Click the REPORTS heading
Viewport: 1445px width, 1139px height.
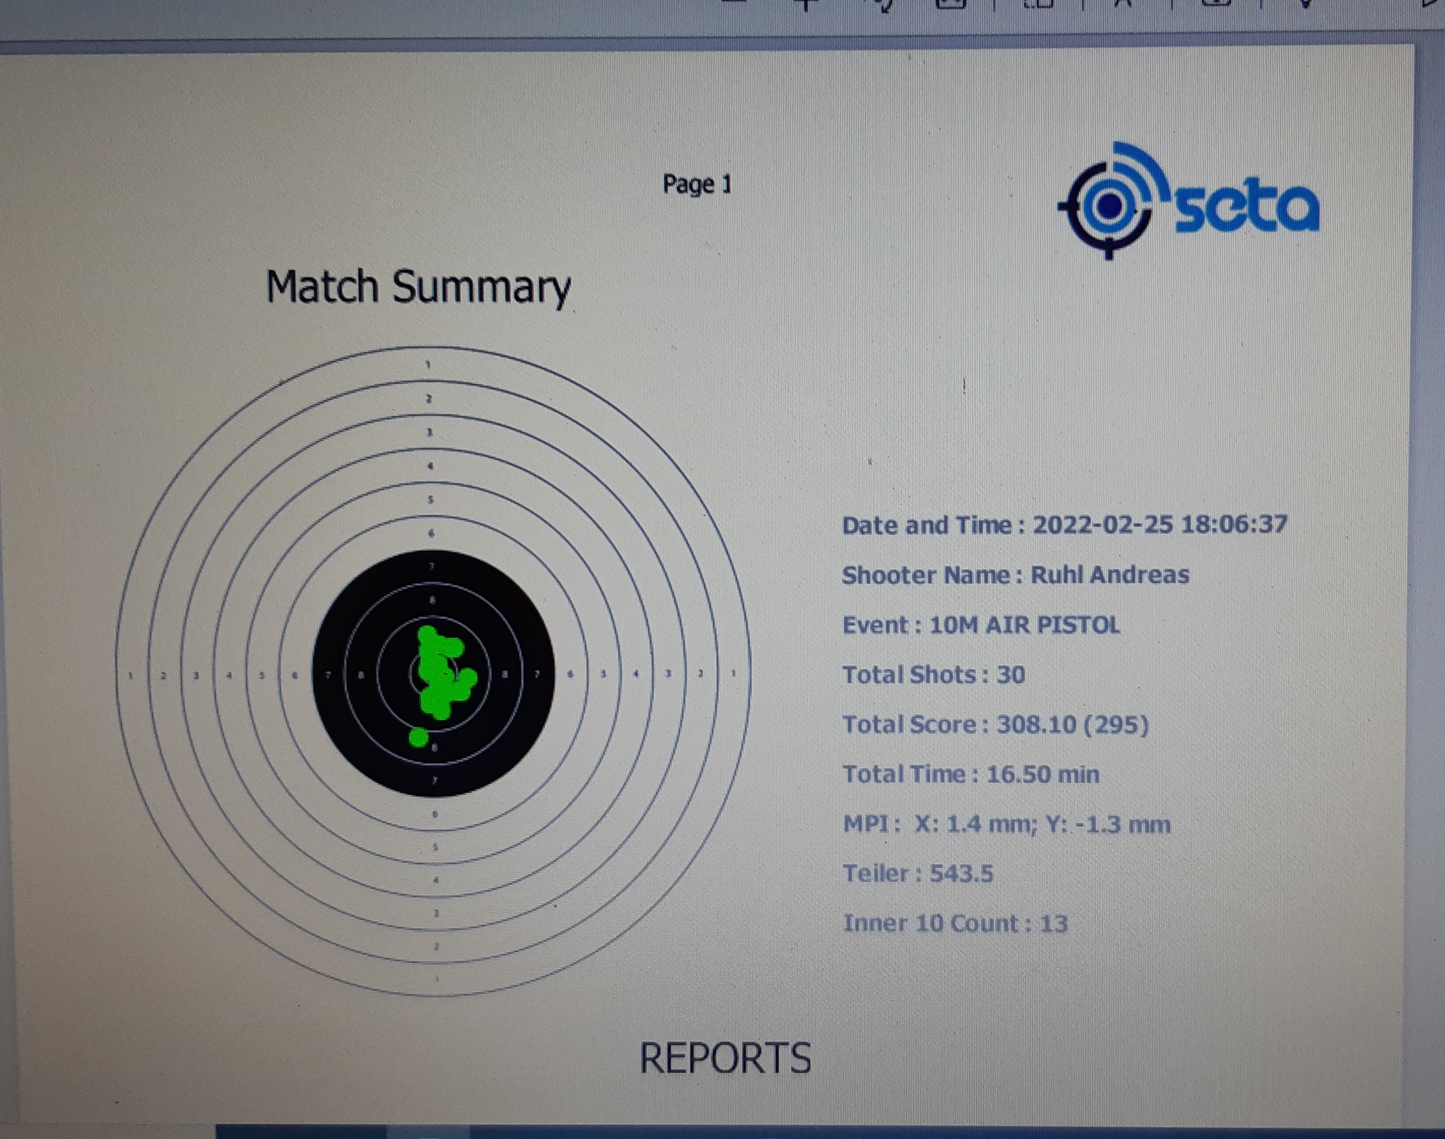point(725,1058)
